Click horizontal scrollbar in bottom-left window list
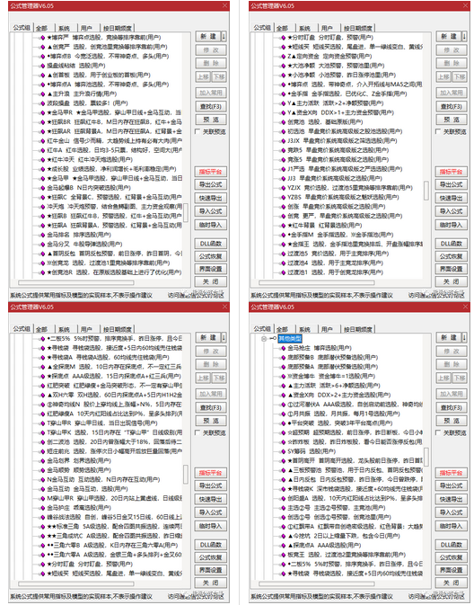Viewport: 474px width, 605px height. coord(76,583)
